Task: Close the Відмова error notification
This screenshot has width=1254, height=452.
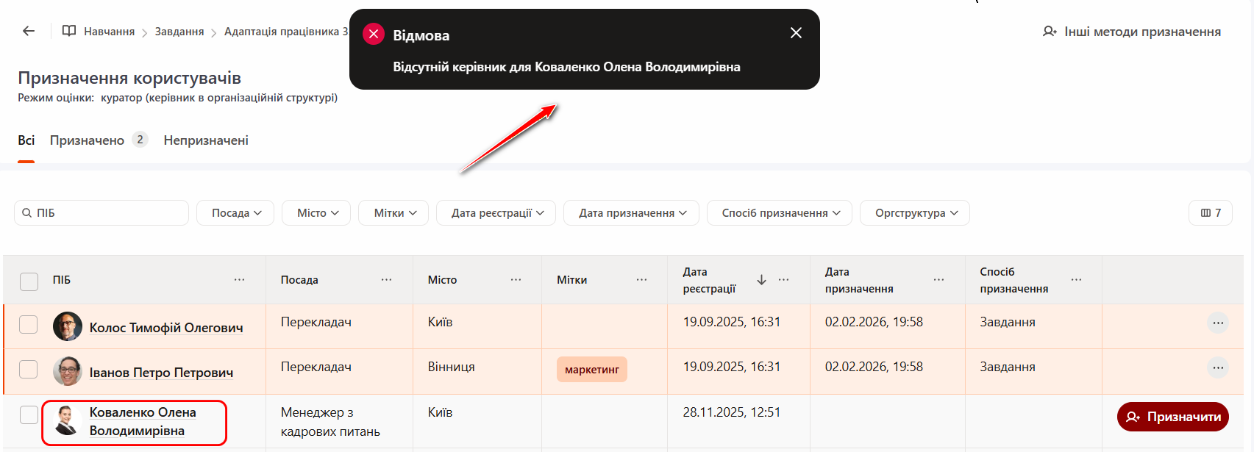Action: tap(796, 33)
